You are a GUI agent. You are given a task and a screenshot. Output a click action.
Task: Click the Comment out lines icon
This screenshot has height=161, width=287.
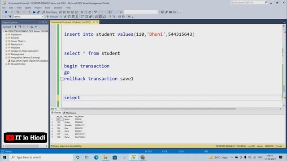[110, 17]
